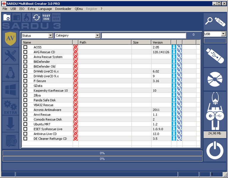Open the QEmu menu
Screen dimensions: 228x178
(79, 9)
